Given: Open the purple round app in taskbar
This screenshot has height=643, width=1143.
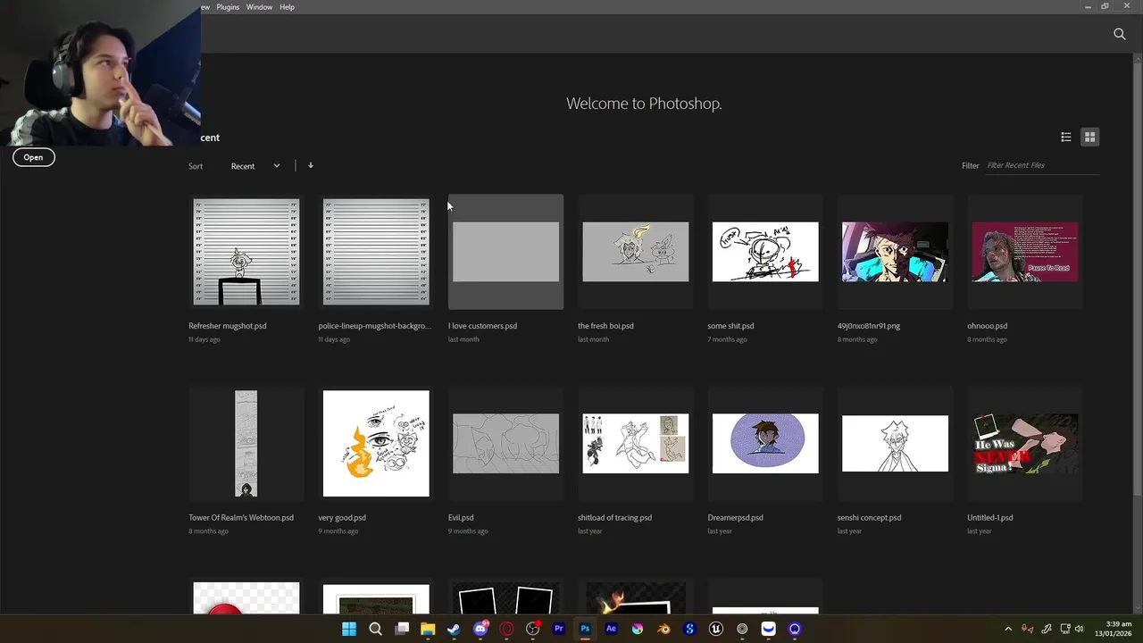Looking at the screenshot, I should tap(795, 629).
